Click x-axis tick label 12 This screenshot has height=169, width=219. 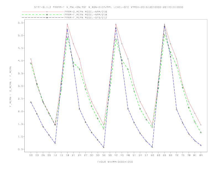click(x=55, y=155)
